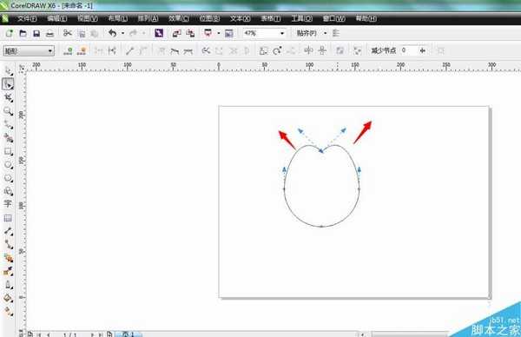Click the Undo arrow icon
The height and width of the screenshot is (337, 521).
point(113,33)
